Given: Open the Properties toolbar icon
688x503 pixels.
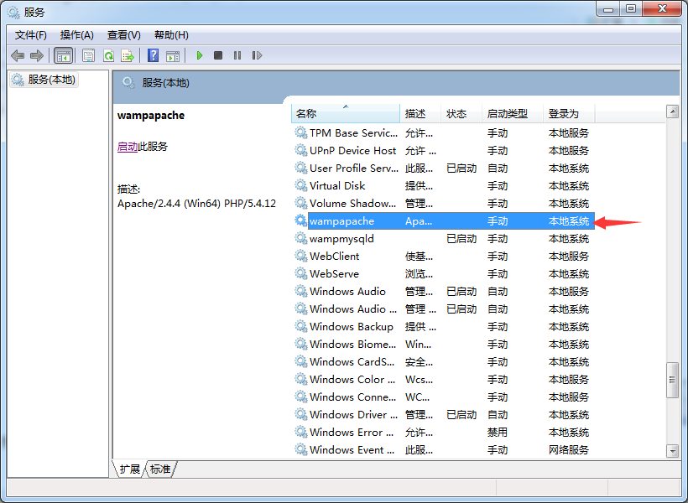Looking at the screenshot, I should [x=88, y=55].
